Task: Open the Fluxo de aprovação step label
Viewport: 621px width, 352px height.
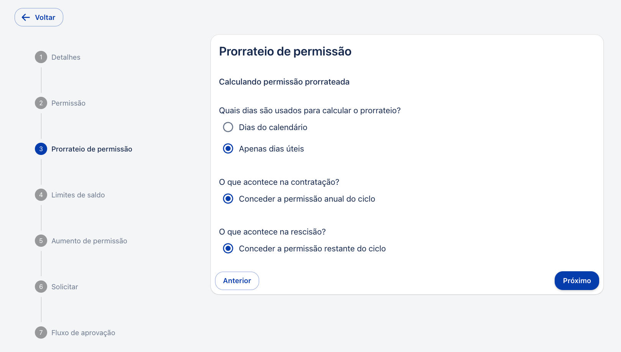Action: (83, 332)
